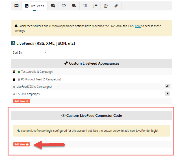Viewport: 176px width, 158px height.
Task: Open the ticket tab
Action: click(x=116, y=6)
